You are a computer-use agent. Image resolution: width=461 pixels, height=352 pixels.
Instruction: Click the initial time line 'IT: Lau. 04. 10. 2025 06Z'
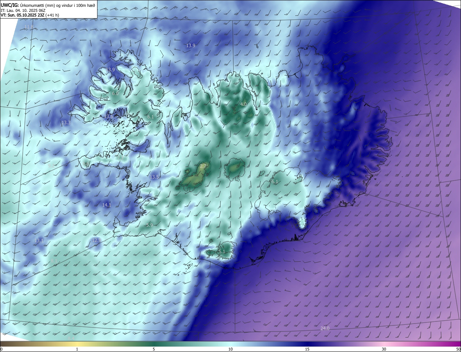coord(24,10)
